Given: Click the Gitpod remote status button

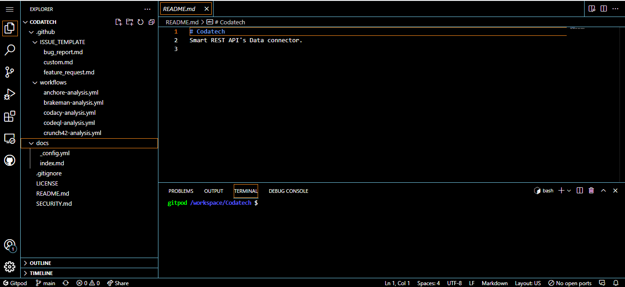Looking at the screenshot, I should pyautogui.click(x=15, y=283).
